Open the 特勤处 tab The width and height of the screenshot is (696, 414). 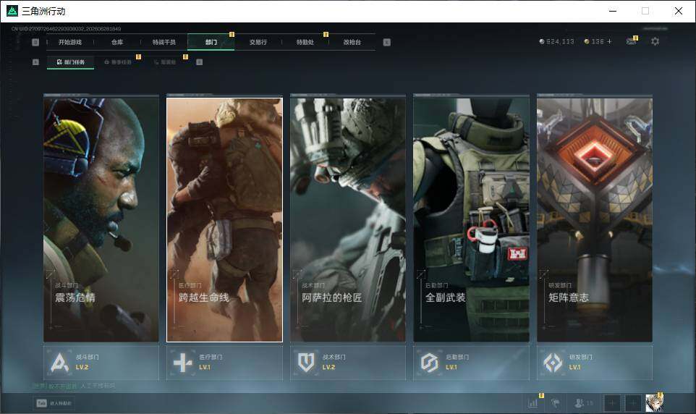point(305,42)
